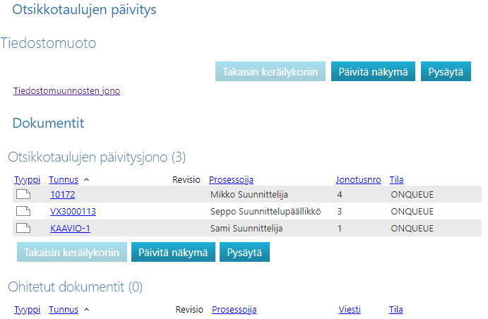
Task: Sort skipped documents by the Viesti column
Action: [350, 310]
